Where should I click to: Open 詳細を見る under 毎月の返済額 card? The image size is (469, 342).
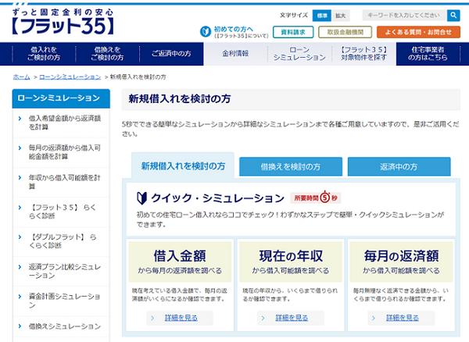[x=402, y=318]
